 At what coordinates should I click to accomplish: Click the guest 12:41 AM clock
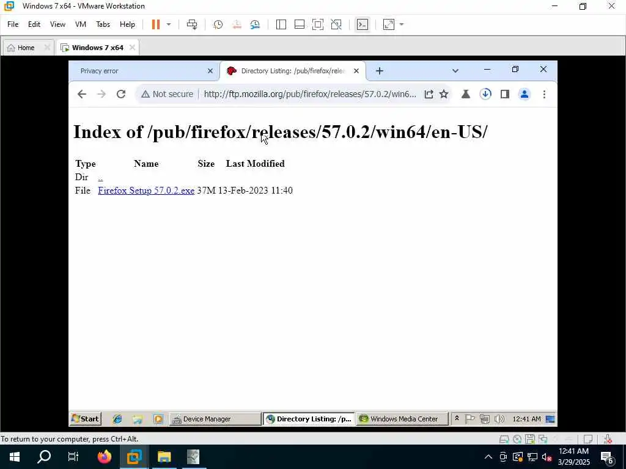pos(526,419)
